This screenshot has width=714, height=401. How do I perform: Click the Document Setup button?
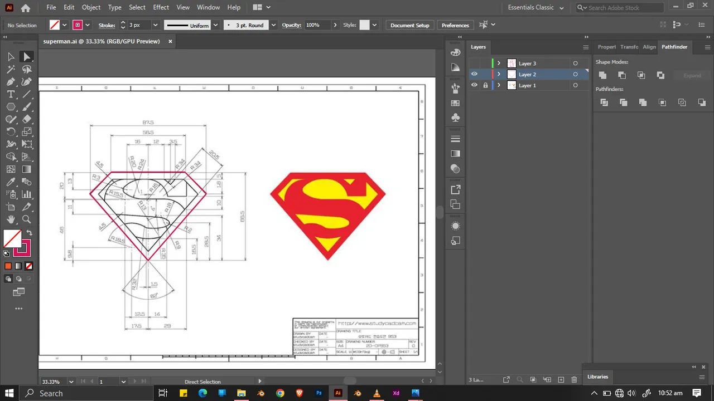pos(410,25)
